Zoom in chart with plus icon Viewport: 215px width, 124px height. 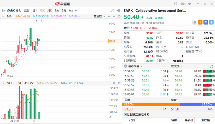click(x=109, y=16)
